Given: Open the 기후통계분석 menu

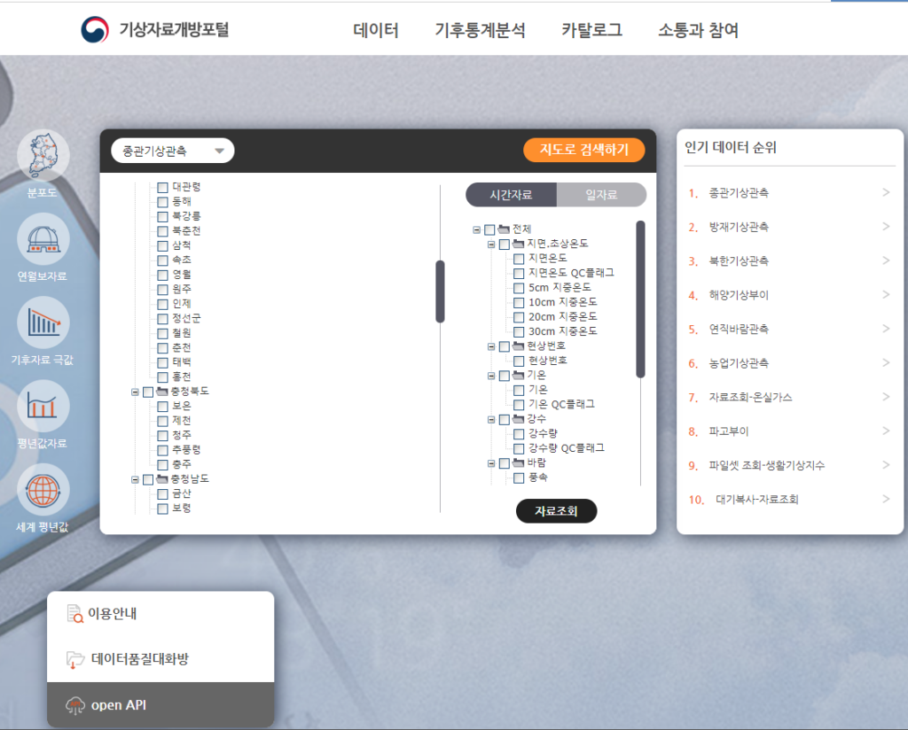Looking at the screenshot, I should pos(480,30).
